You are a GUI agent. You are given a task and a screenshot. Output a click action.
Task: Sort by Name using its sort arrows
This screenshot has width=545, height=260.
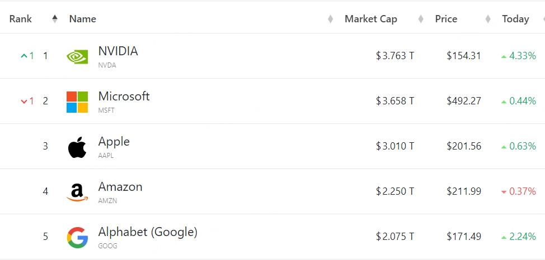330,19
